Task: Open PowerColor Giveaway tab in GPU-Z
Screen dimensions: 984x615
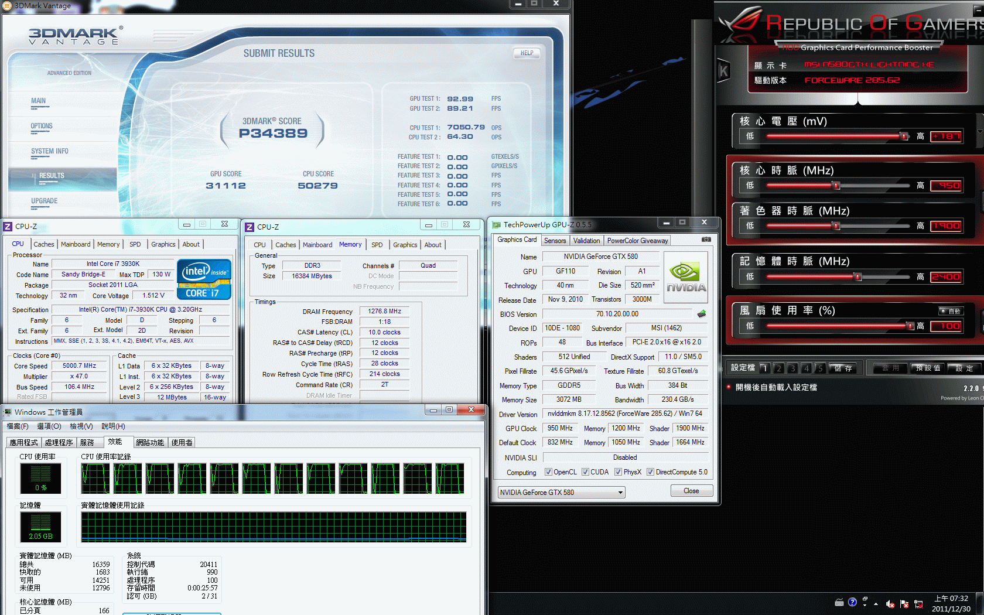Action: tap(637, 241)
